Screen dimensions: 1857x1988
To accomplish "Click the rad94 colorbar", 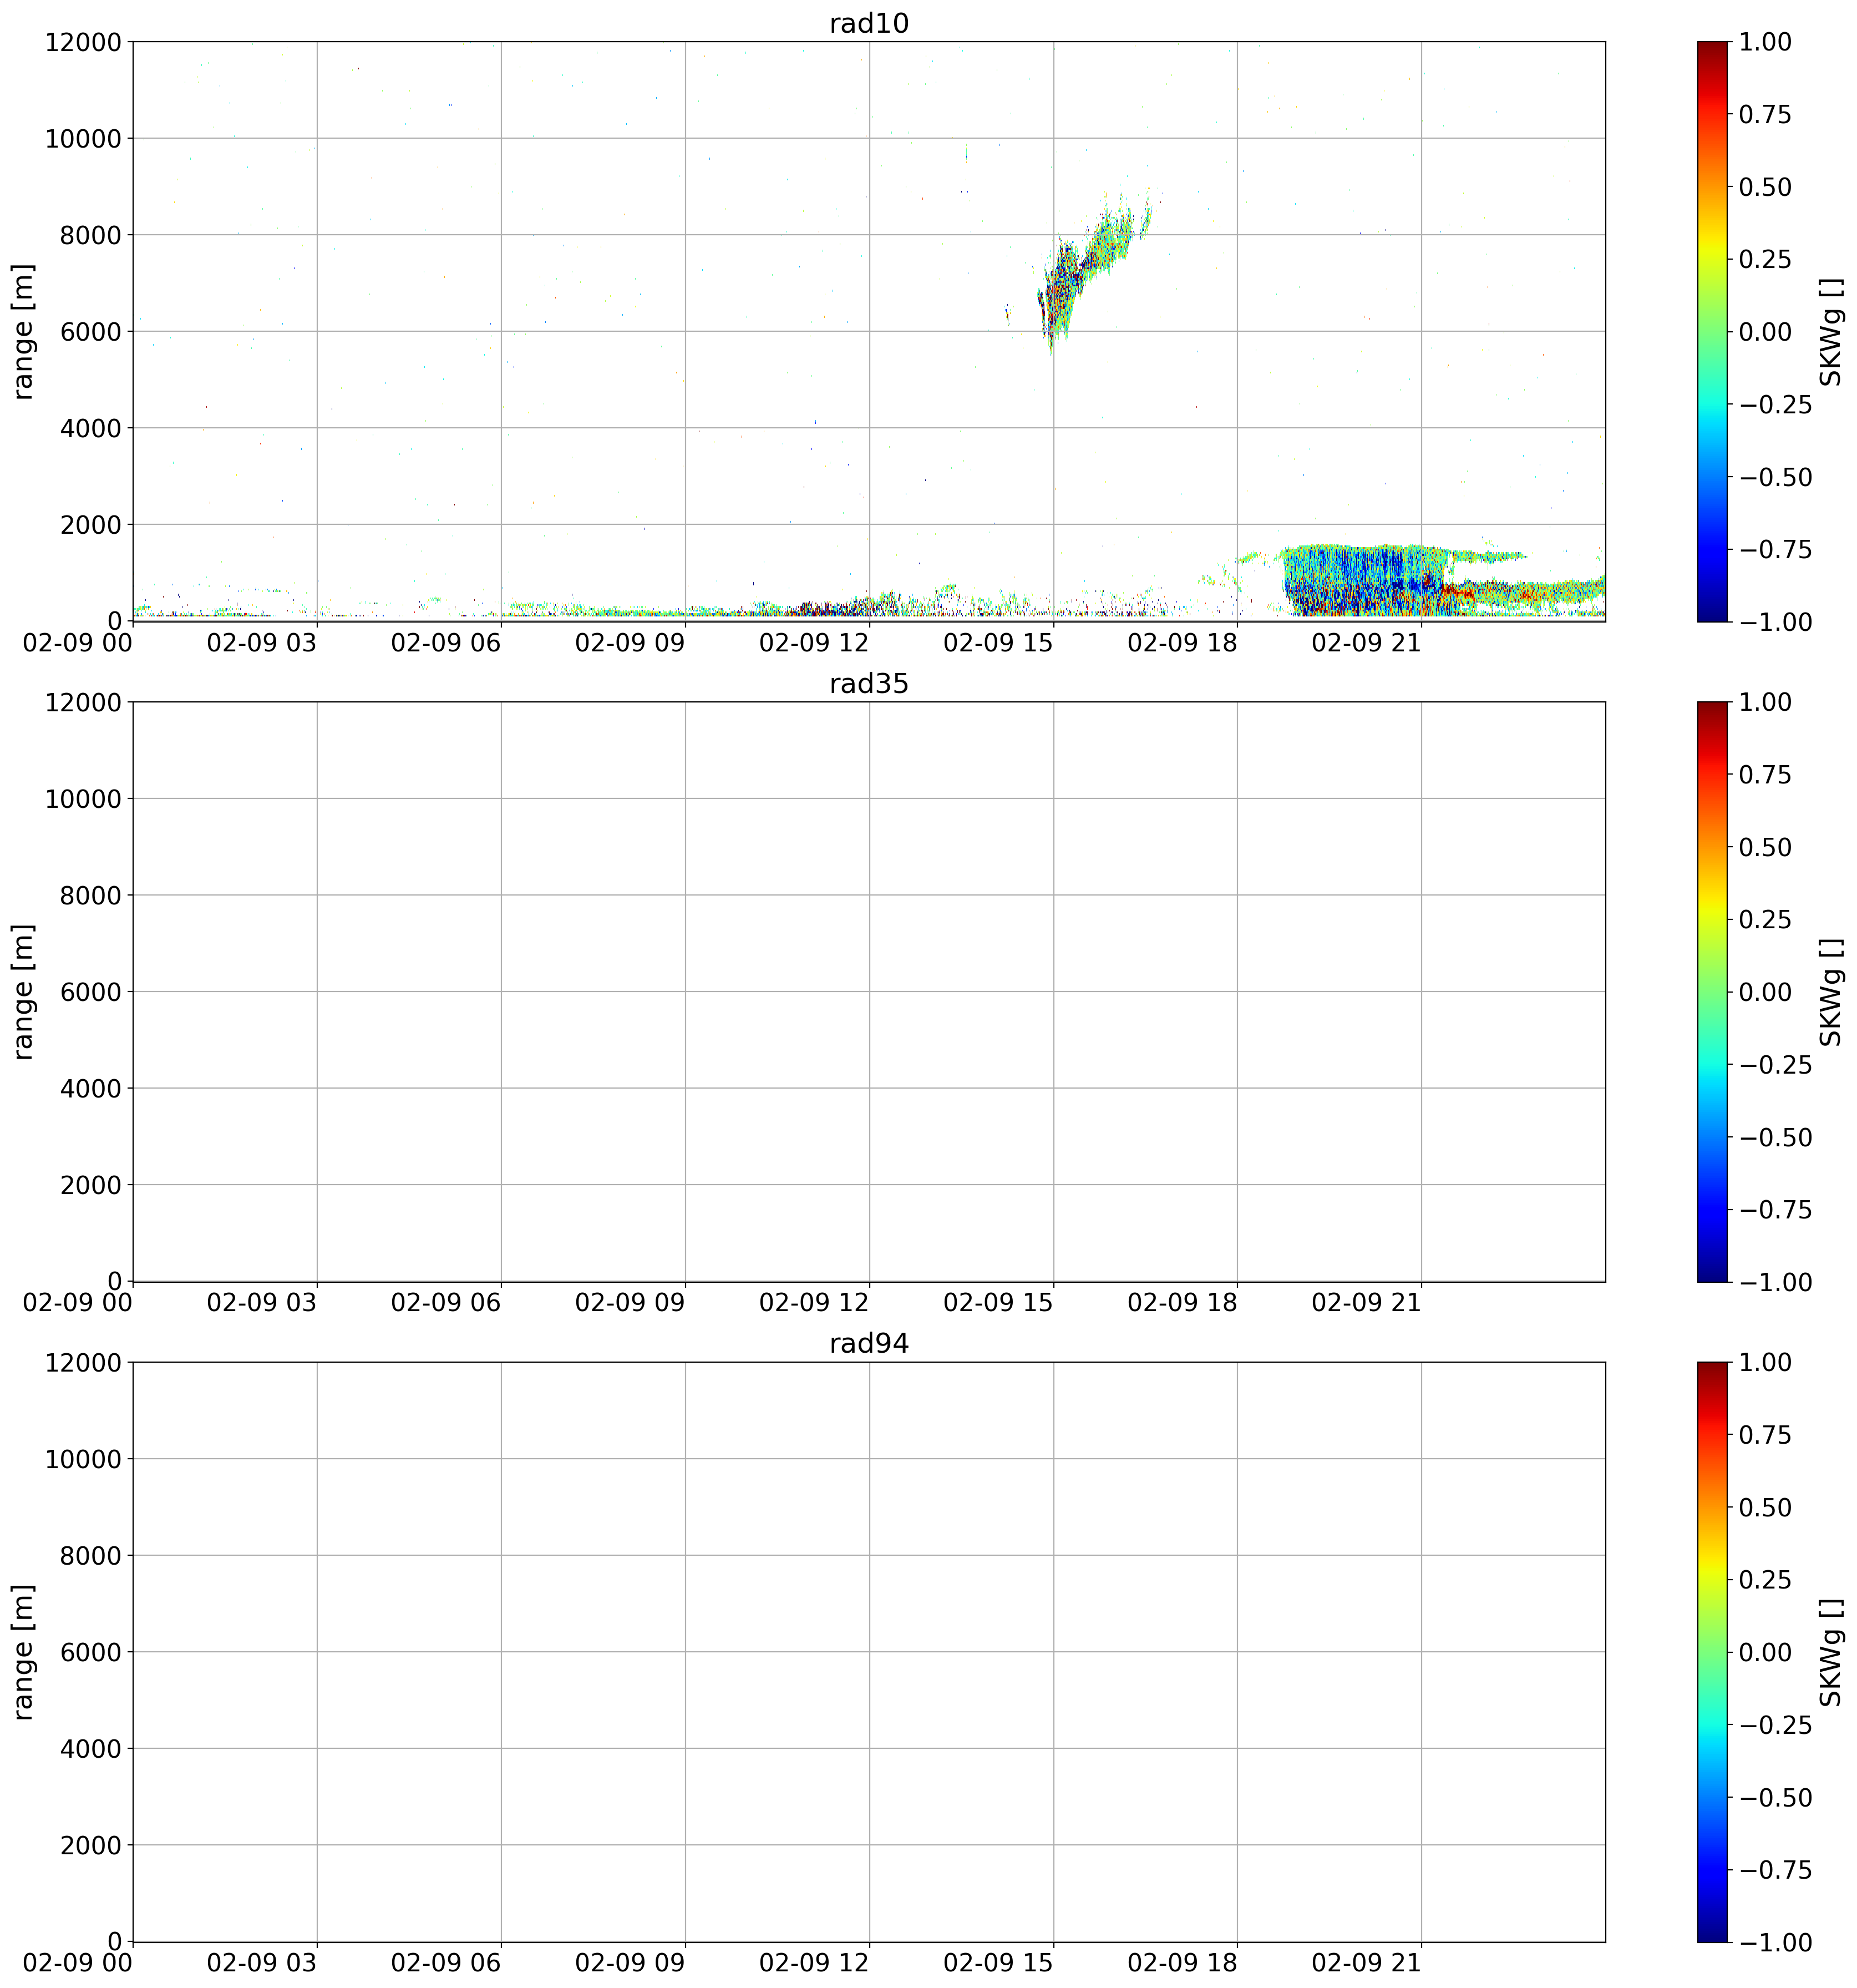I will pos(1712,1651).
